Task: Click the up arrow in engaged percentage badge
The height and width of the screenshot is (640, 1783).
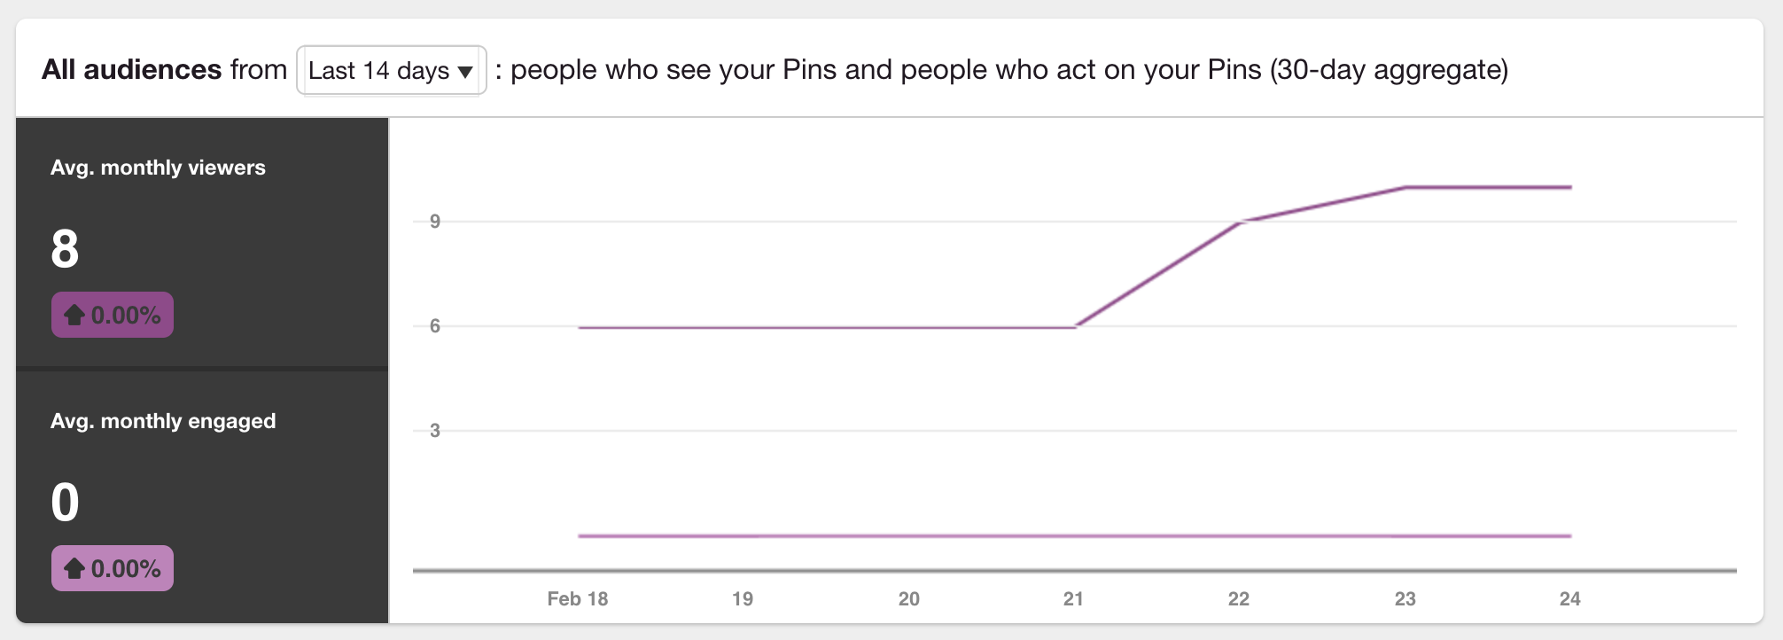Action: point(74,568)
